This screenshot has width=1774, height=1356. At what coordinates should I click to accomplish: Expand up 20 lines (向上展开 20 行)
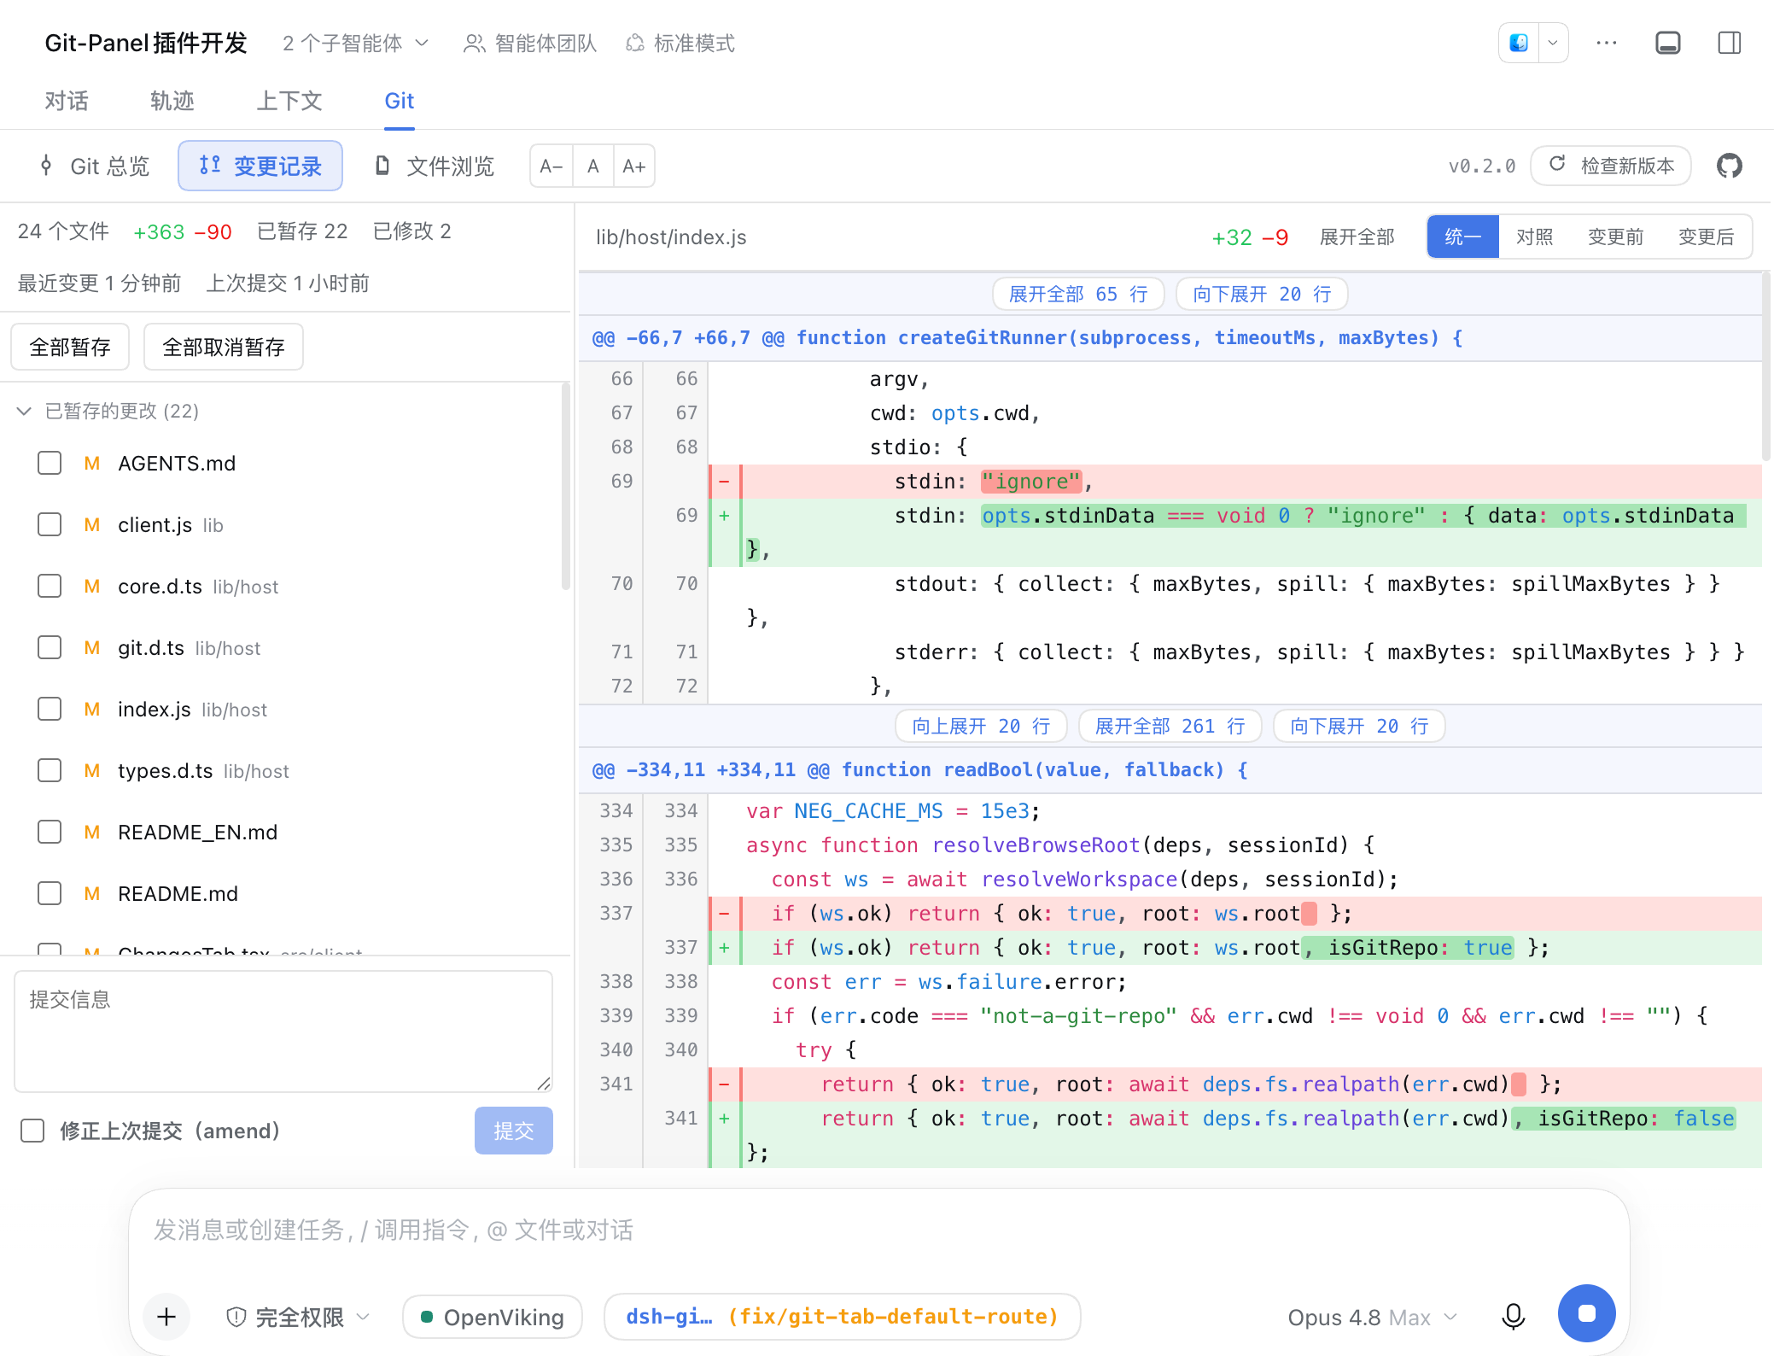click(x=981, y=726)
